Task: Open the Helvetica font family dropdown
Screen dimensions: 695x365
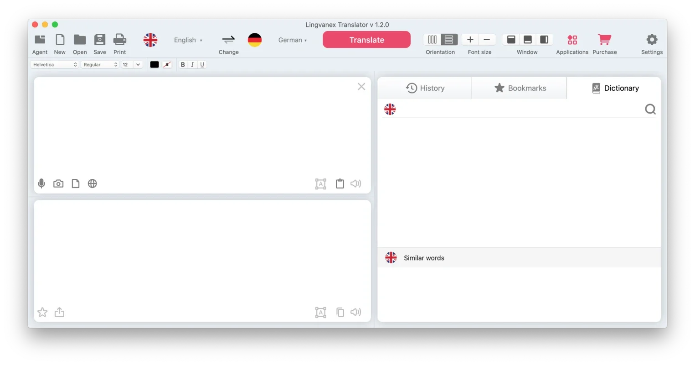Action: [55, 65]
